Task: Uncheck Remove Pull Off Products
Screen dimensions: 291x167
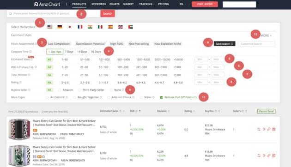Action: (x=161, y=97)
